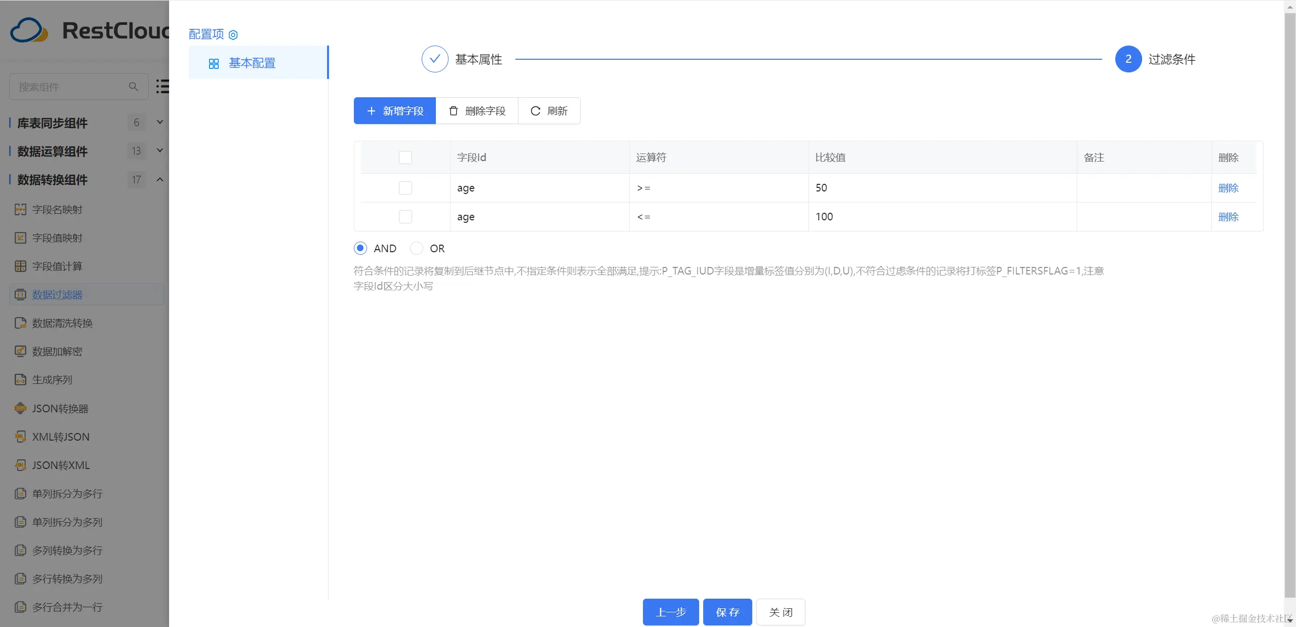Click the 字段名映射 component icon
This screenshot has width=1296, height=627.
(x=20, y=209)
